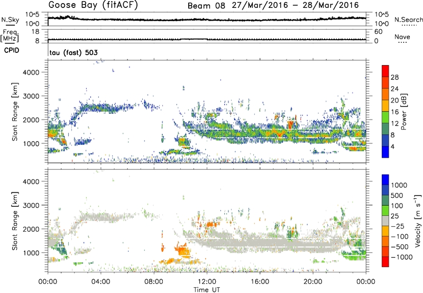Pick the bright blue top segment of Velocity colorbar
This screenshot has width=423, height=293.
[x=385, y=180]
